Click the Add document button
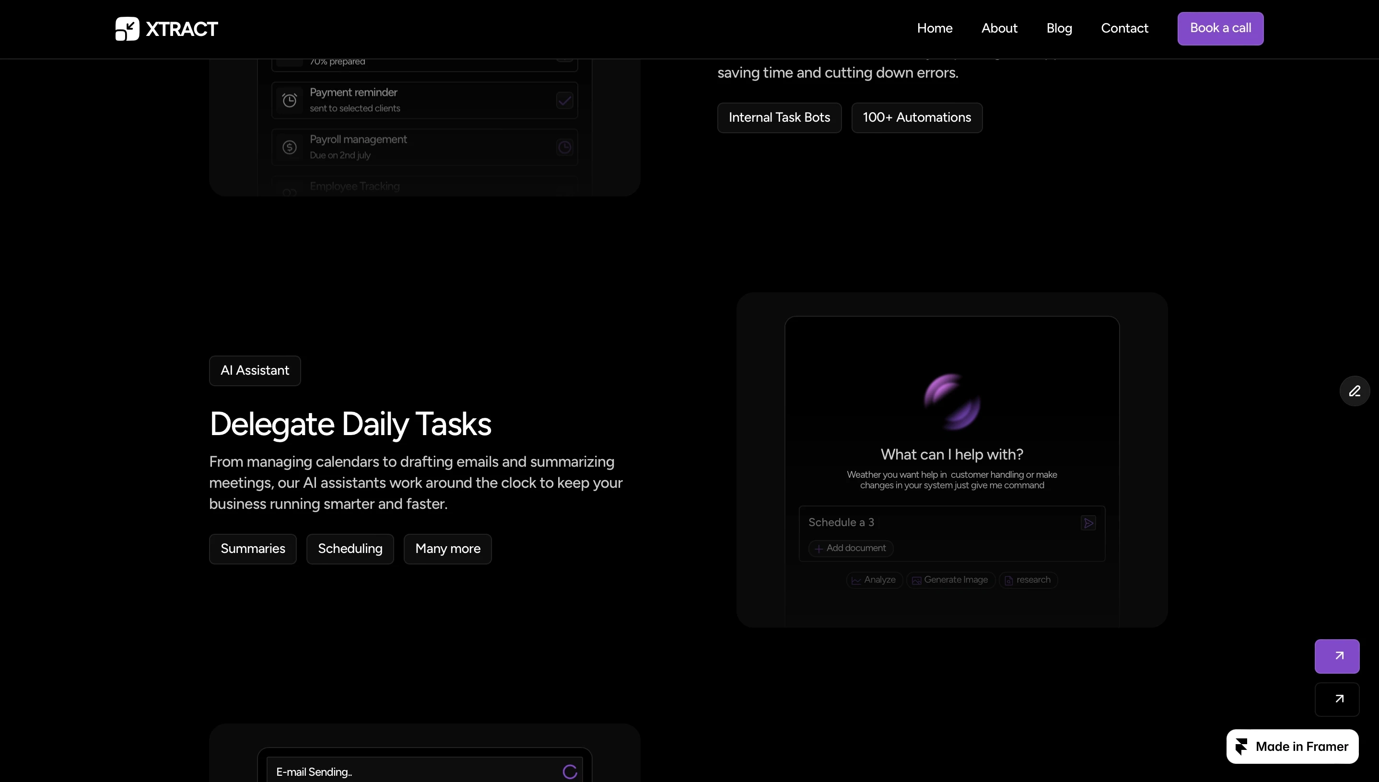 click(851, 548)
